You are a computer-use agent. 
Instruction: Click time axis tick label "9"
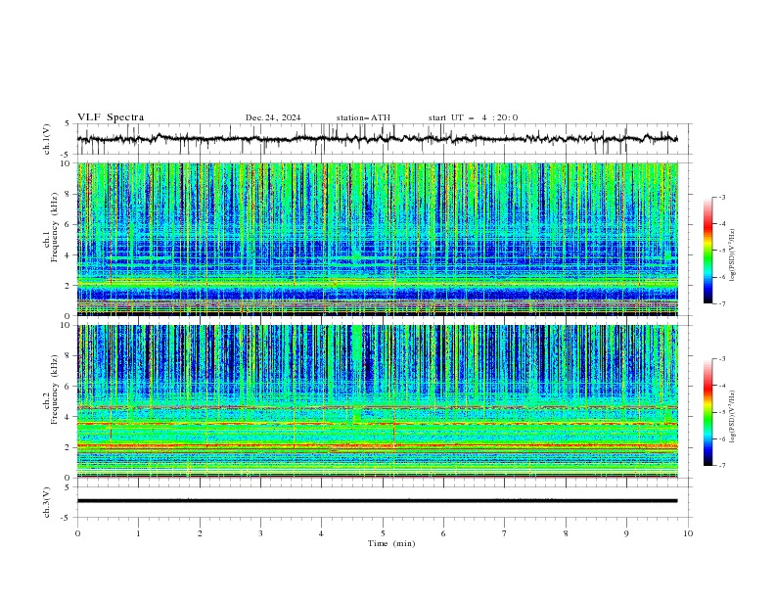[x=626, y=533]
